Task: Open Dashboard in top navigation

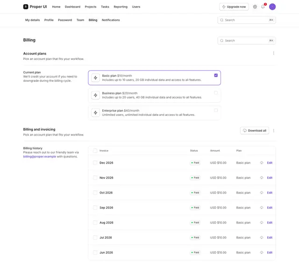Action: tap(73, 7)
